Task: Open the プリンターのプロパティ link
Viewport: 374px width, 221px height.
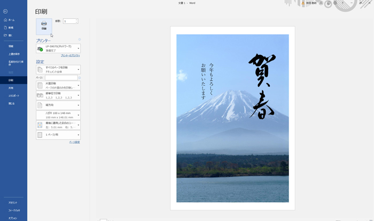Action: click(70, 55)
